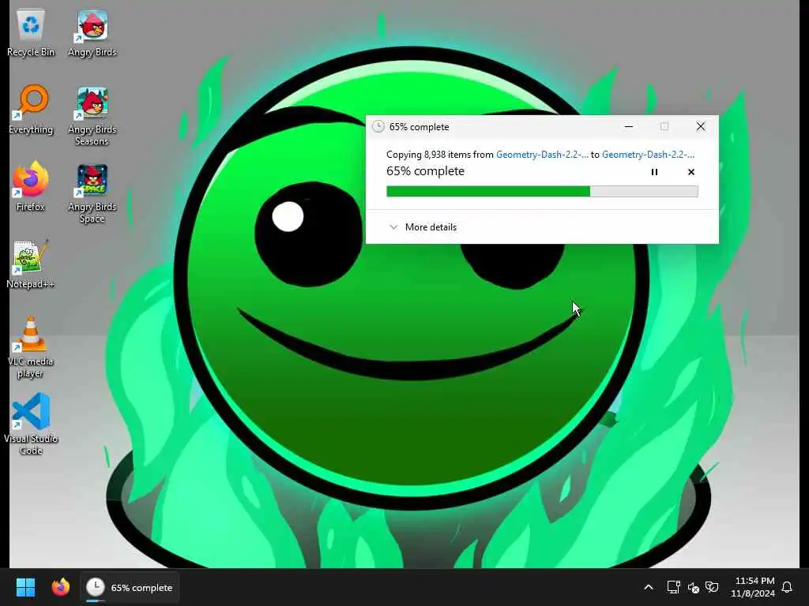This screenshot has height=606, width=809.
Task: Open the notifications bell icon
Action: (787, 587)
